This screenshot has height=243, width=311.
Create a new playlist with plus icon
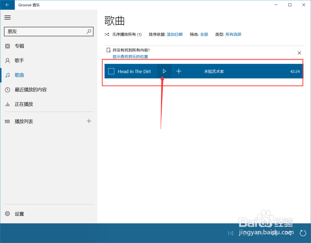point(89,121)
